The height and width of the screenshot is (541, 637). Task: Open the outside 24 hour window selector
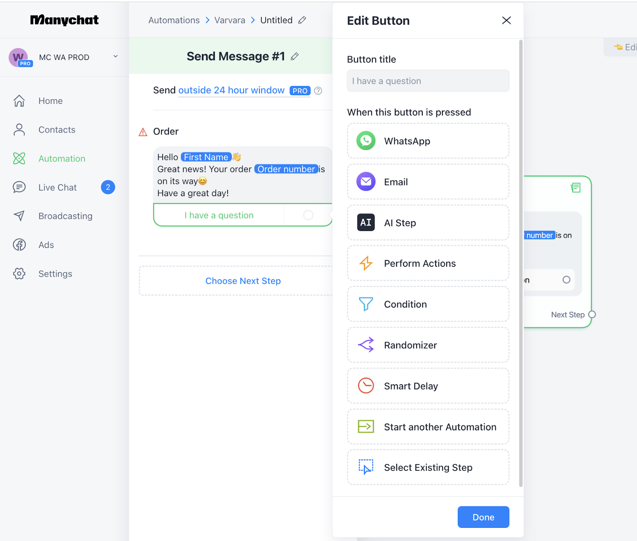[231, 90]
